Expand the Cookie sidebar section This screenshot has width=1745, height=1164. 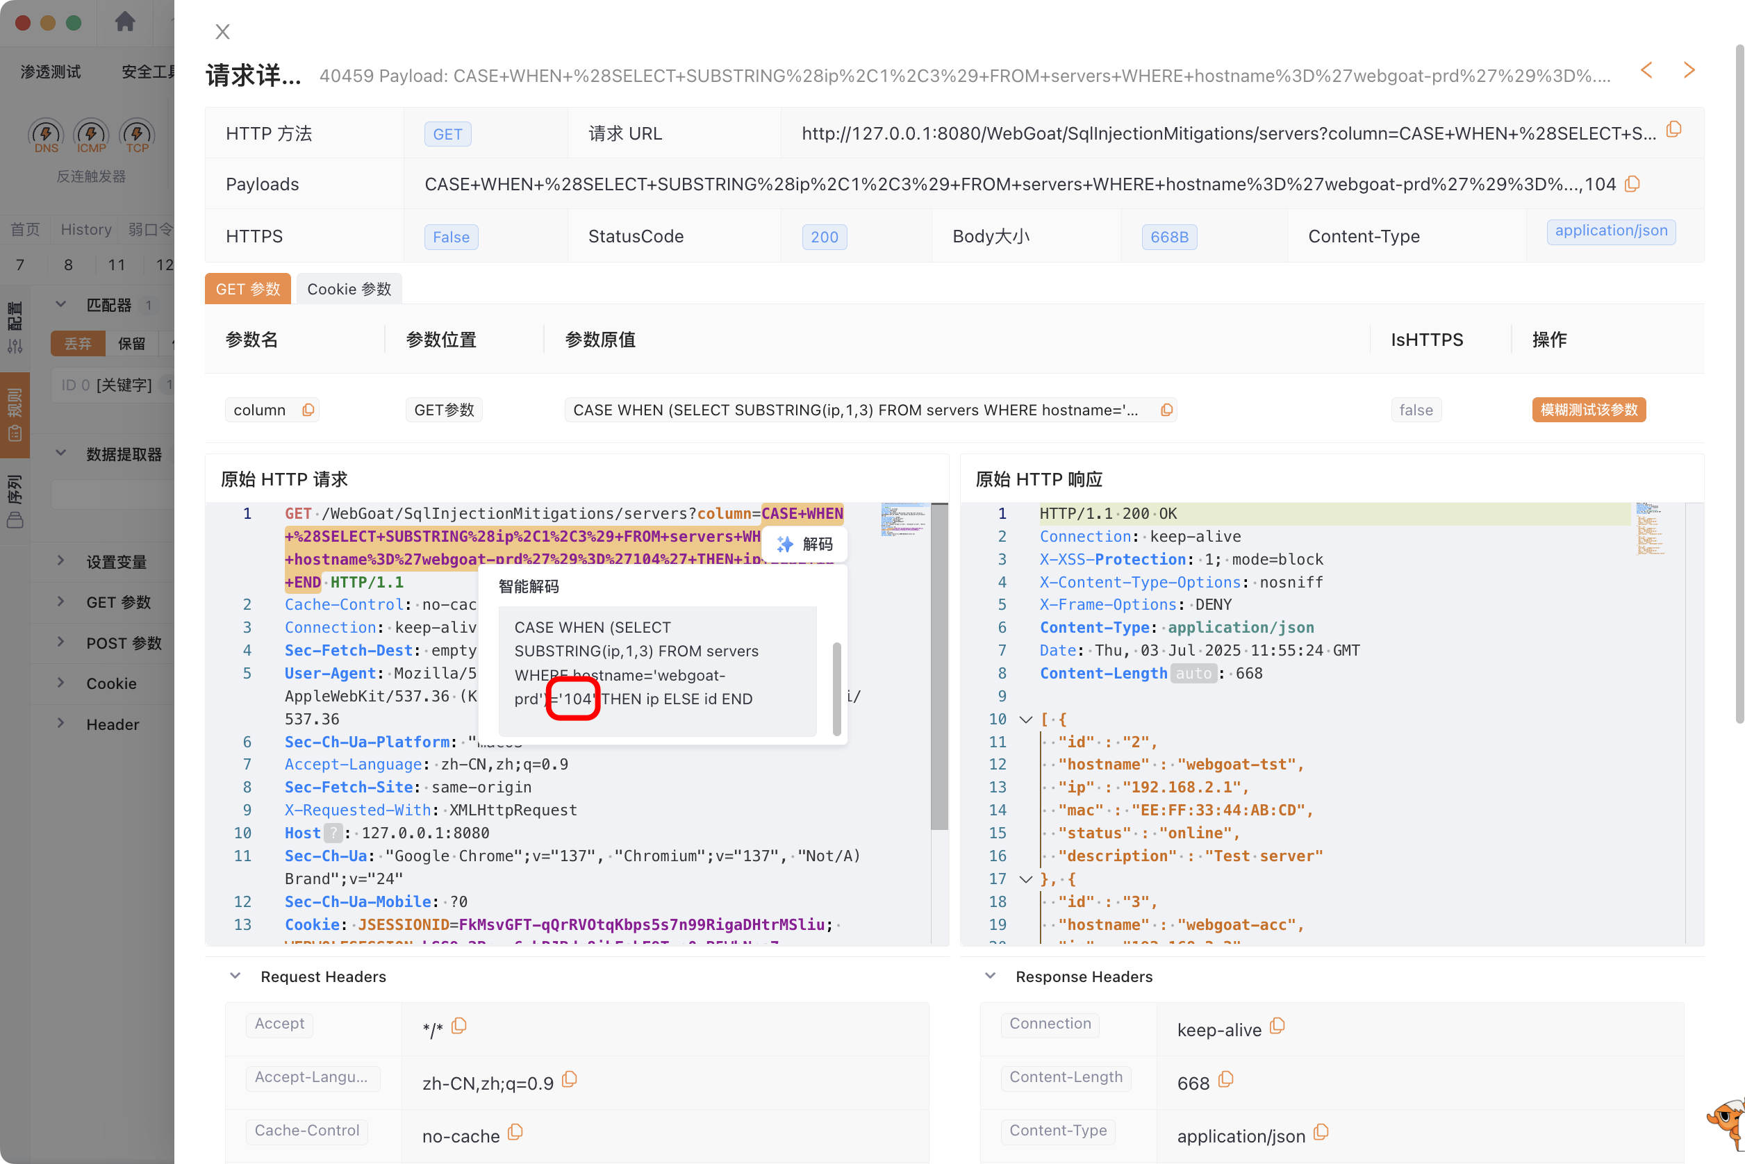pyautogui.click(x=61, y=683)
